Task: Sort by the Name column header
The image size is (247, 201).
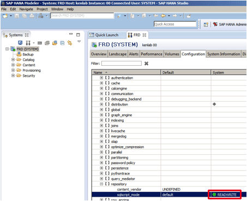Action: point(126,72)
